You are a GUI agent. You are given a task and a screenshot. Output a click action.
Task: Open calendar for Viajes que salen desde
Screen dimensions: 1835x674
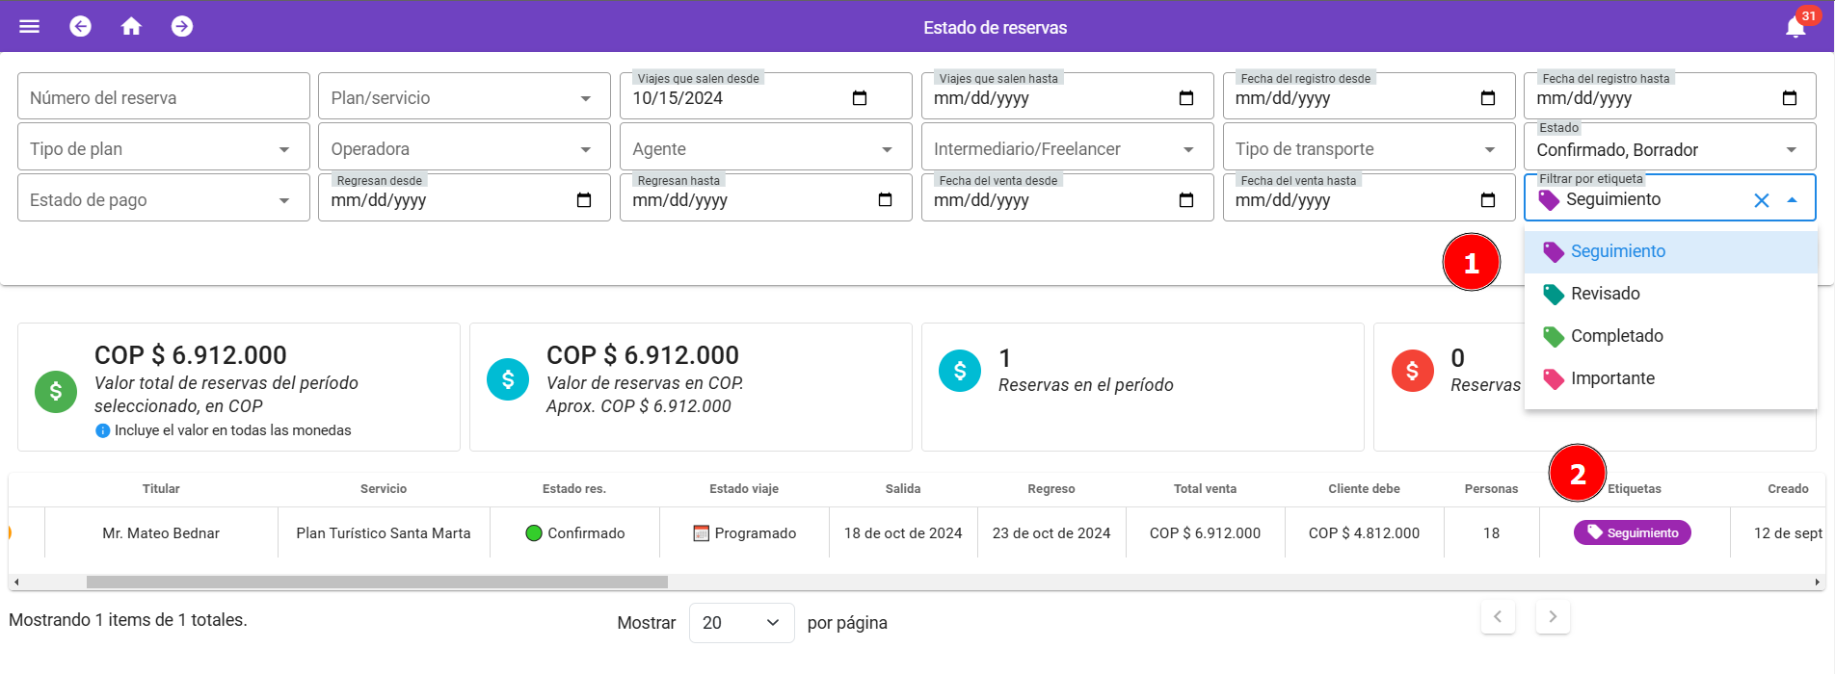pyautogui.click(x=860, y=98)
